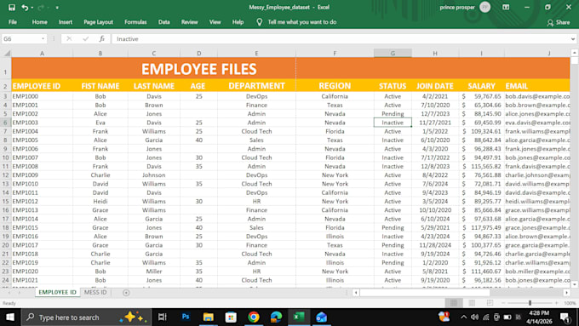Open the File menu
This screenshot has width=579, height=326.
pyautogui.click(x=13, y=22)
